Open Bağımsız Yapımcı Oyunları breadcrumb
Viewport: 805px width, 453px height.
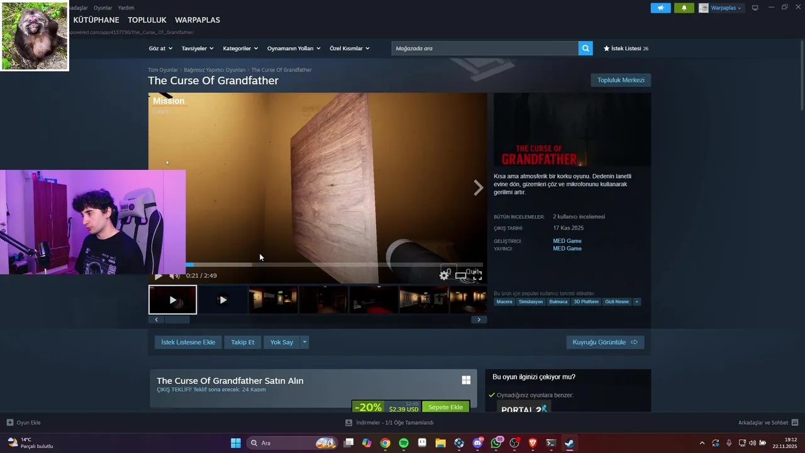pos(214,70)
